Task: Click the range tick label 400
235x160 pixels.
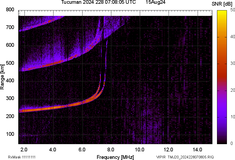Action: 10,81
